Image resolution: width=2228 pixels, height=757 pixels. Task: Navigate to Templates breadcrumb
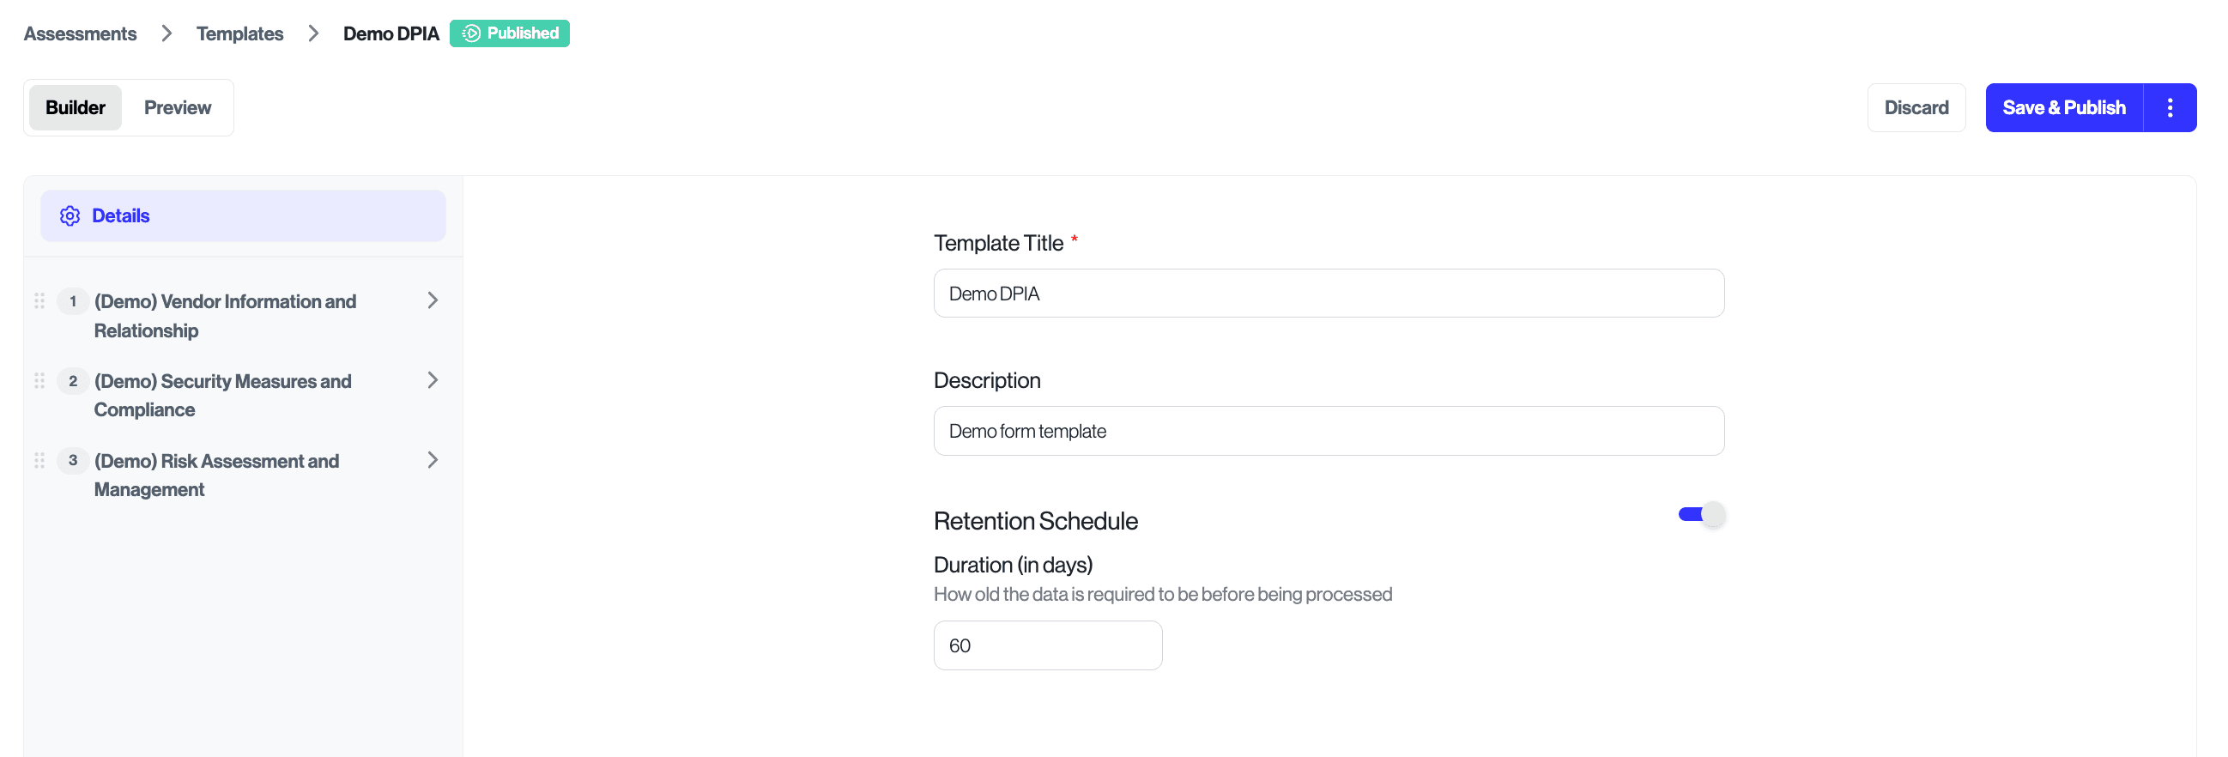point(239,33)
